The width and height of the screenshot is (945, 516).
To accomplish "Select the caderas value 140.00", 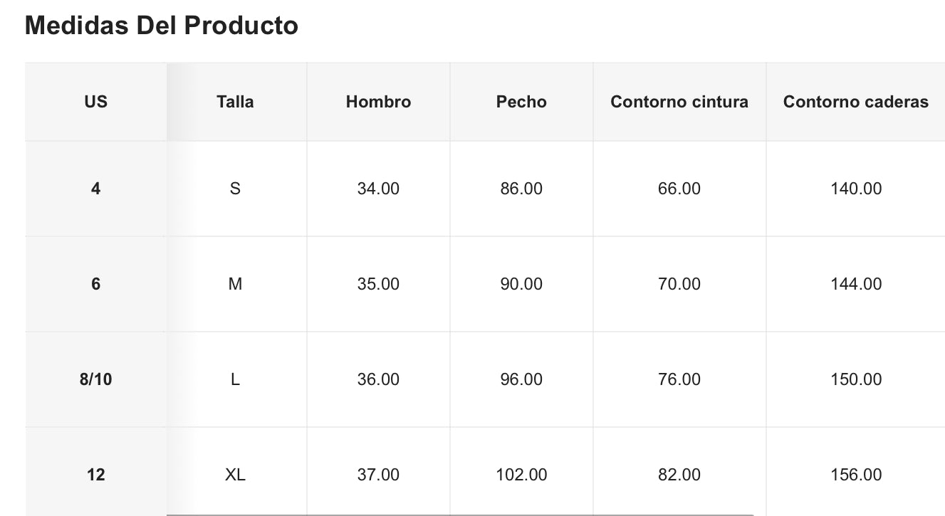I will (855, 189).
